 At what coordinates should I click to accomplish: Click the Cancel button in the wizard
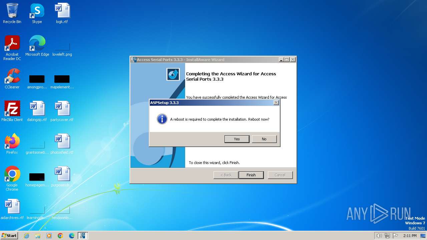point(280,175)
